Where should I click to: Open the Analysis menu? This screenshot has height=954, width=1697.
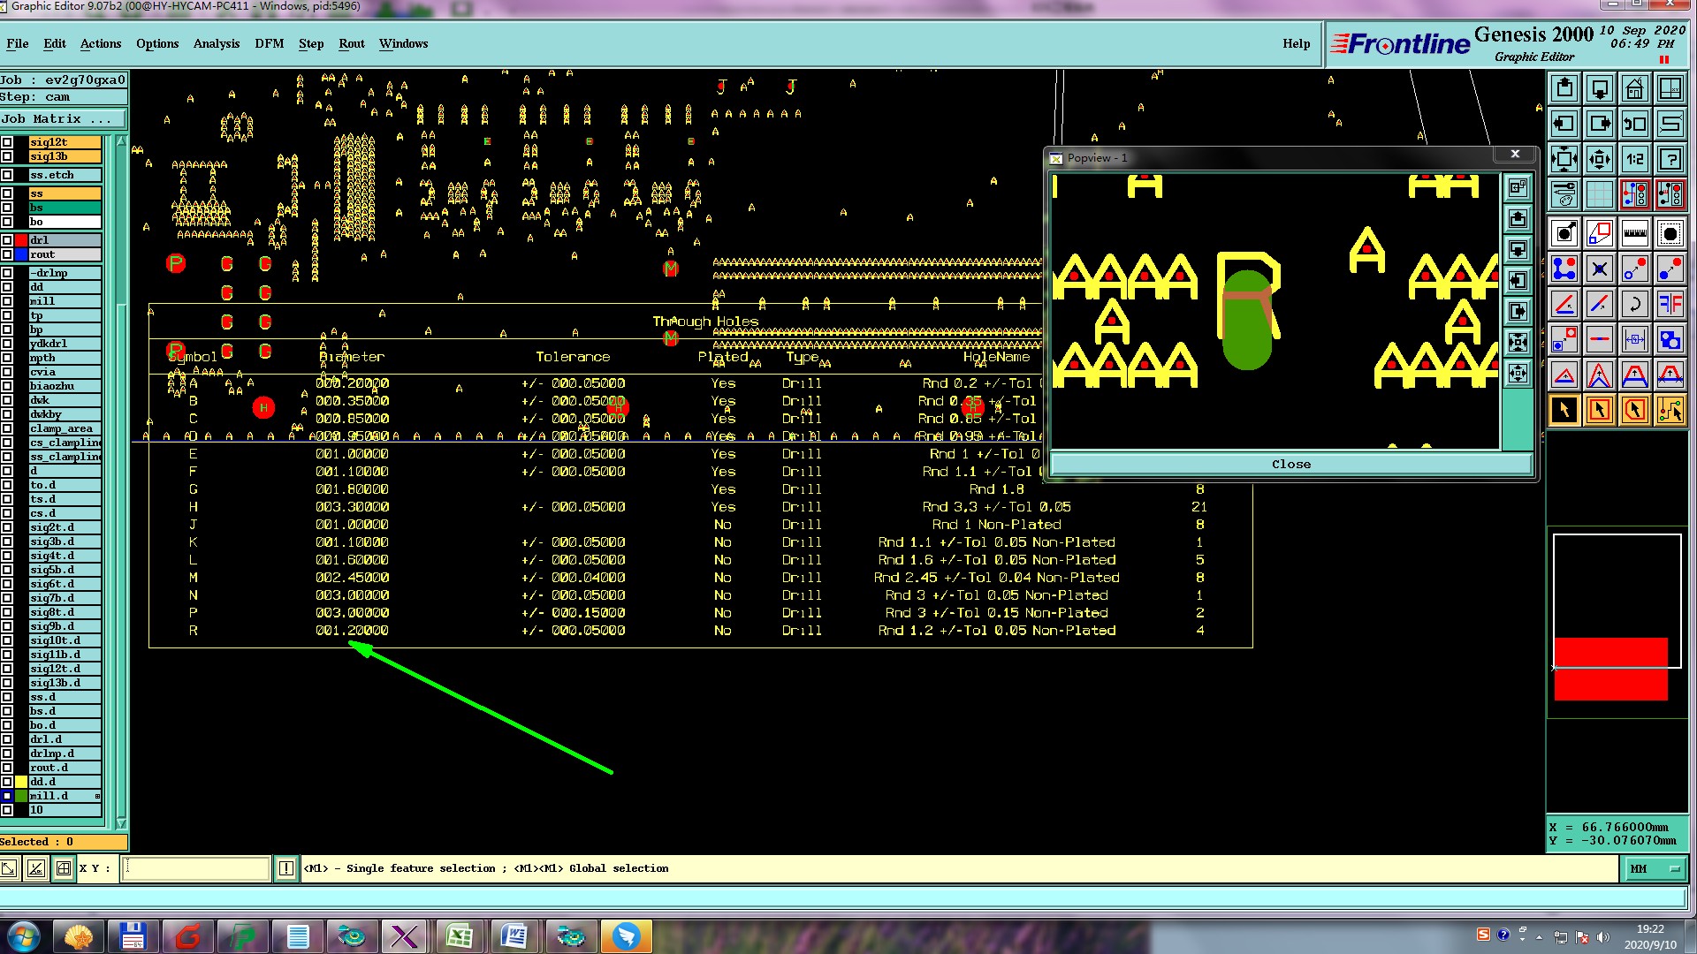pyautogui.click(x=216, y=43)
